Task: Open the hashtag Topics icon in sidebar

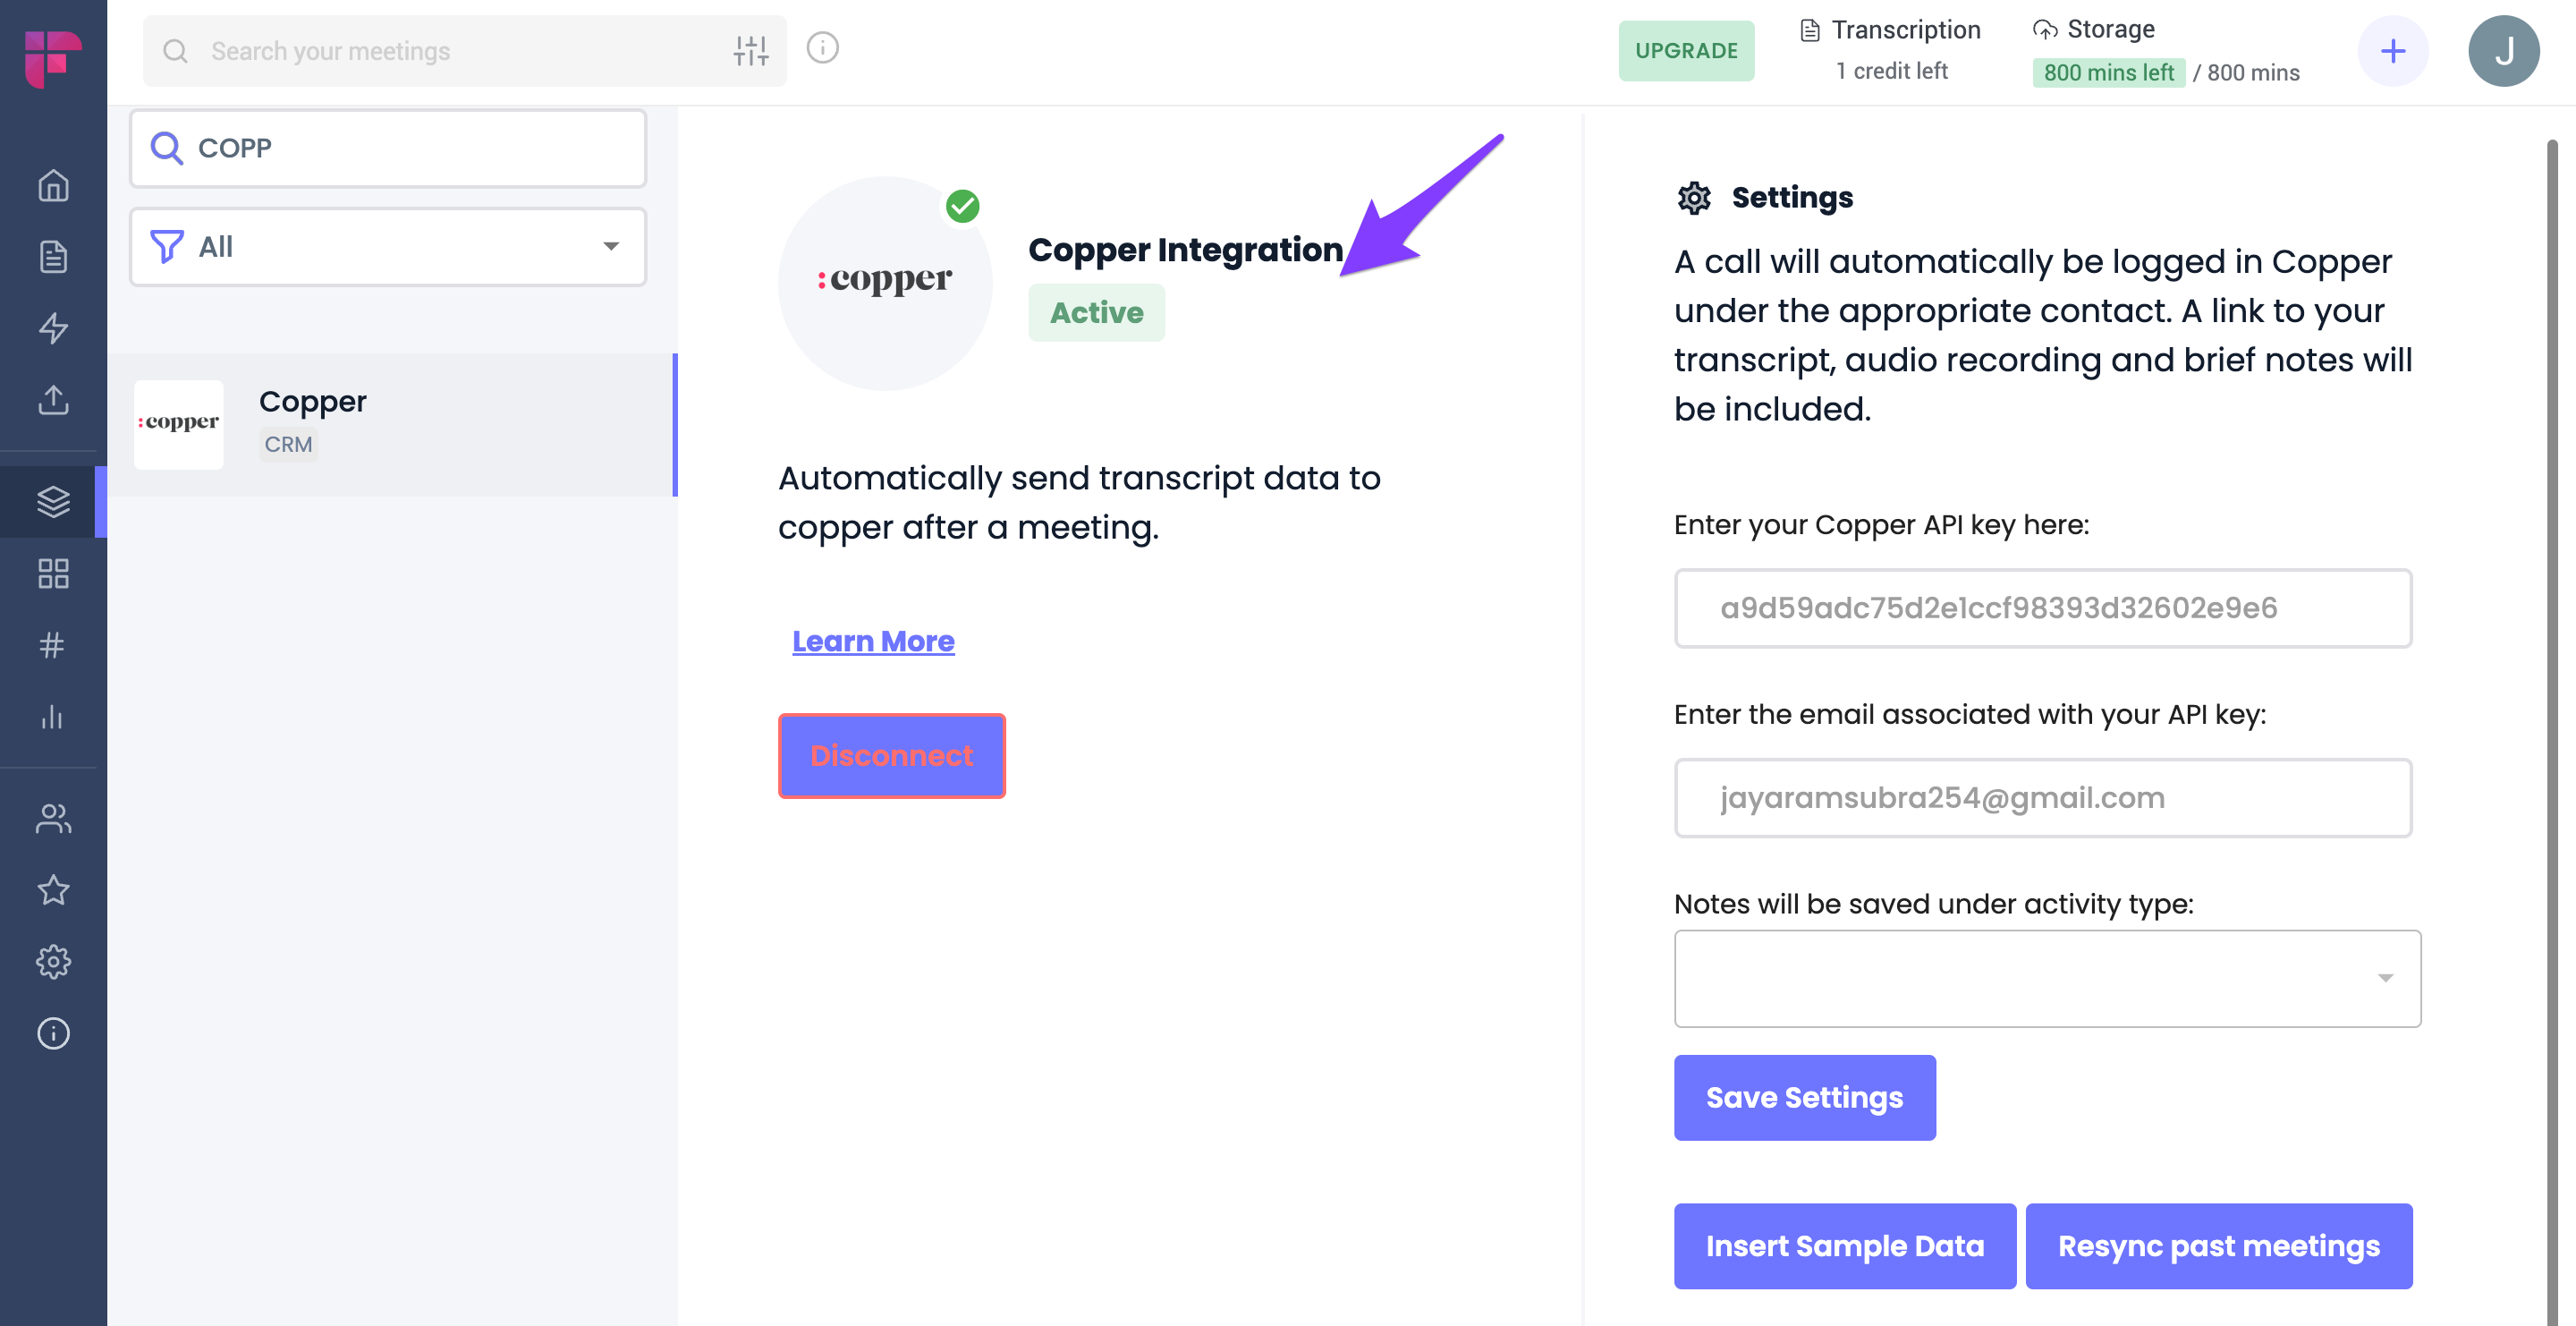Action: pyautogui.click(x=53, y=645)
